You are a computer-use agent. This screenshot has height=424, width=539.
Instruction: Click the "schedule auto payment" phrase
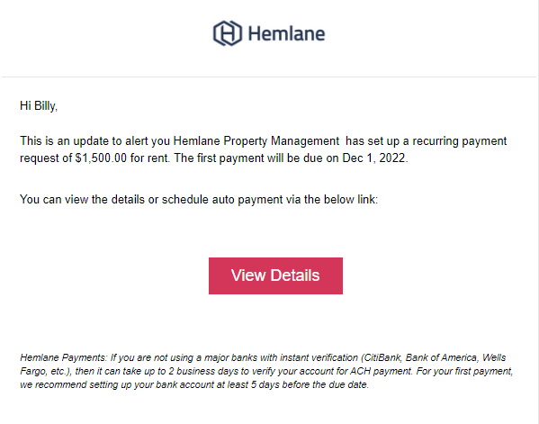click(x=222, y=200)
